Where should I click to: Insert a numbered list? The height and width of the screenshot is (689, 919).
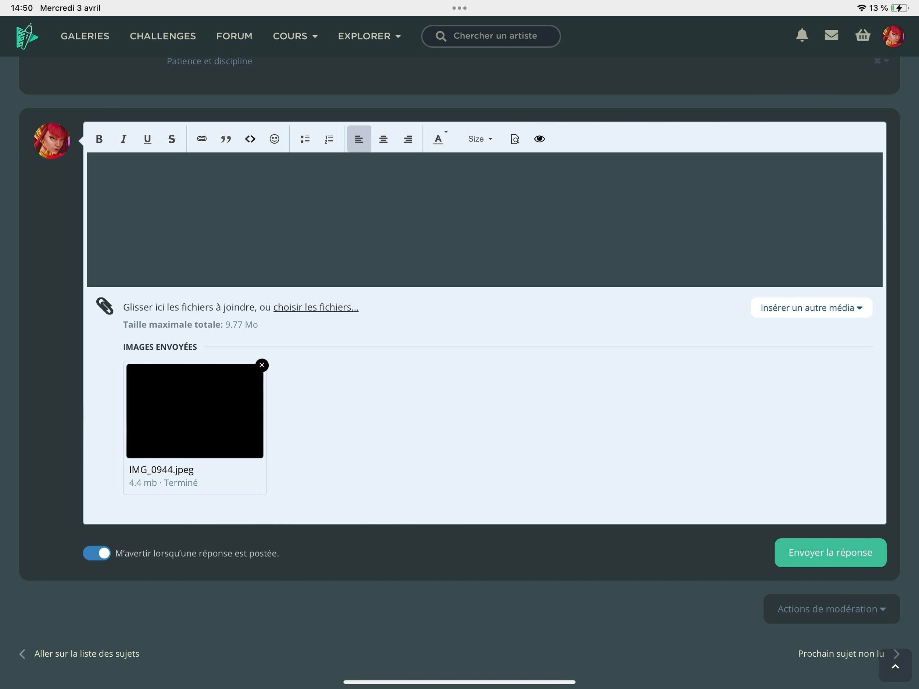pyautogui.click(x=329, y=139)
